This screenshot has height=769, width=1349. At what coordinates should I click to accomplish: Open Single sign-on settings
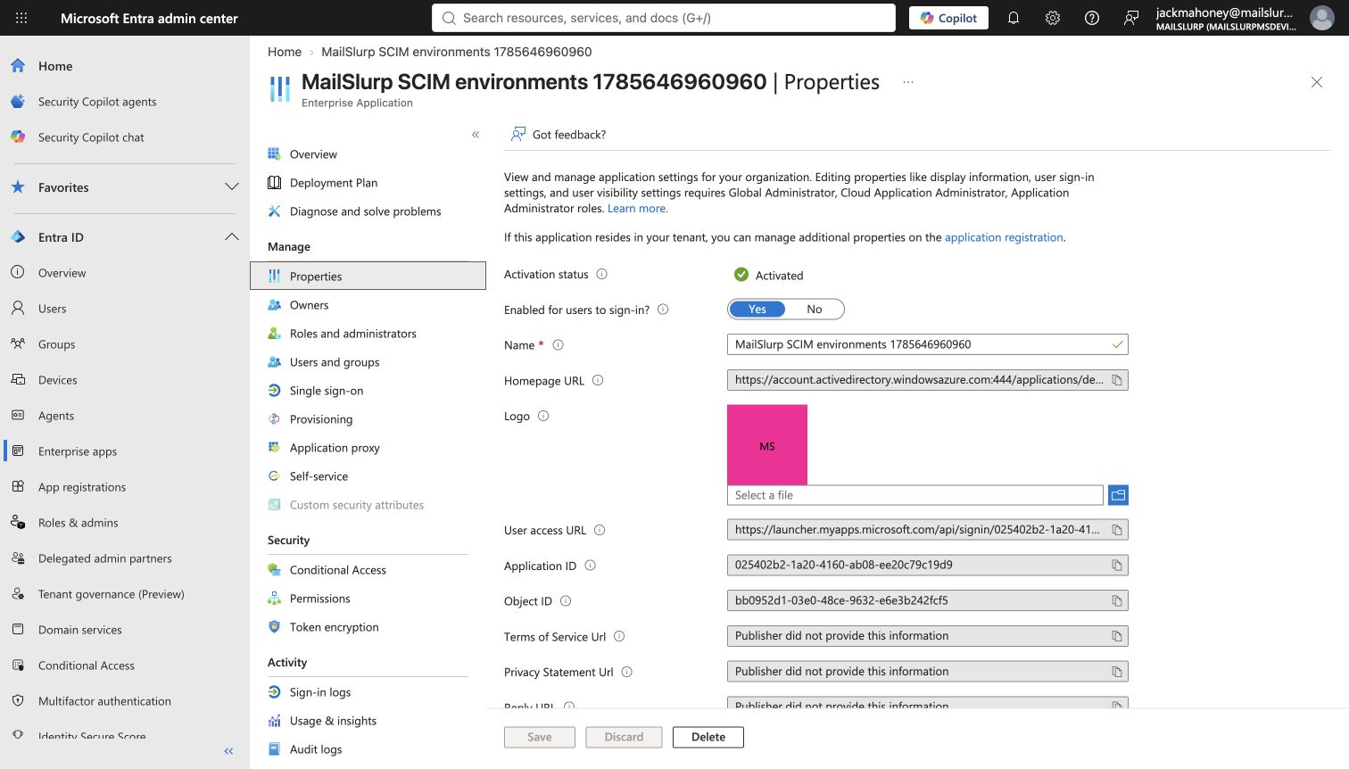[x=327, y=391]
